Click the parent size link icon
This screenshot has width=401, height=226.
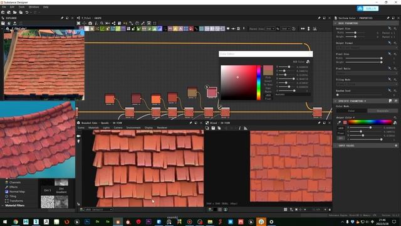click(278, 29)
